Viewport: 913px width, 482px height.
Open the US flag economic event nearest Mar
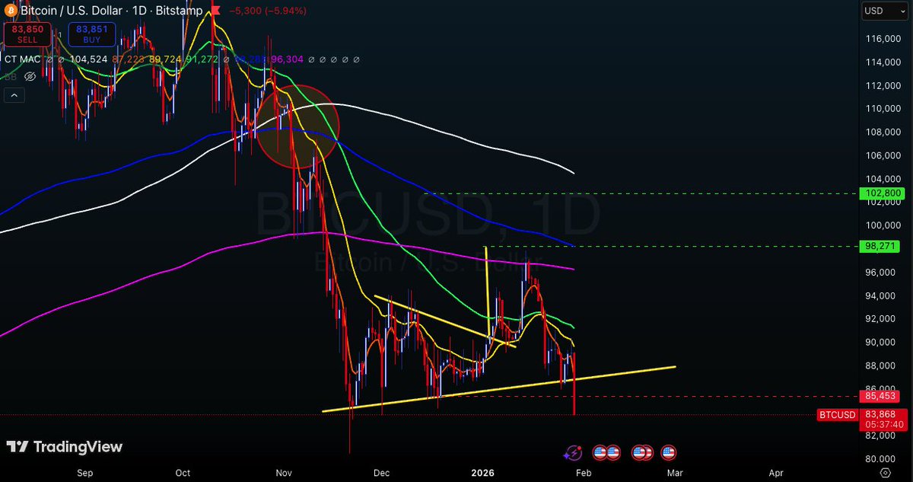pos(669,453)
